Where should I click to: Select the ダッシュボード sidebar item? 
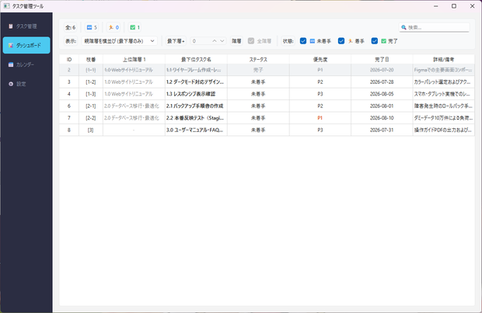(26, 46)
